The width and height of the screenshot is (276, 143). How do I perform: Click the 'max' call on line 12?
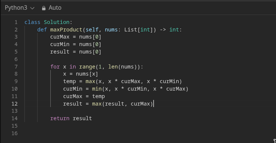97,104
